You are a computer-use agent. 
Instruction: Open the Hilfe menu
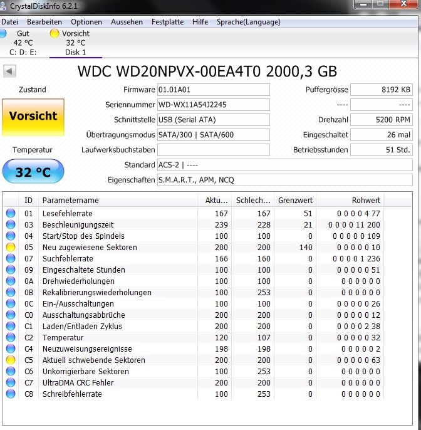(x=200, y=22)
